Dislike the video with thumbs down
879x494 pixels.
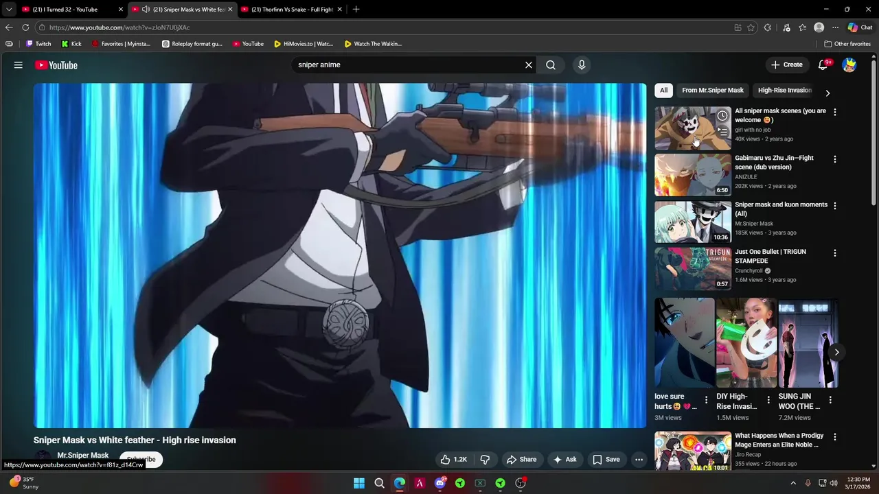tap(485, 460)
